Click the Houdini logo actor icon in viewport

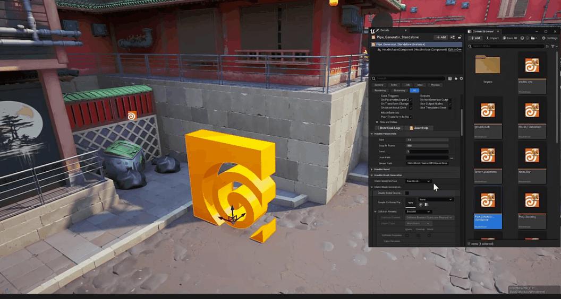tap(131, 115)
